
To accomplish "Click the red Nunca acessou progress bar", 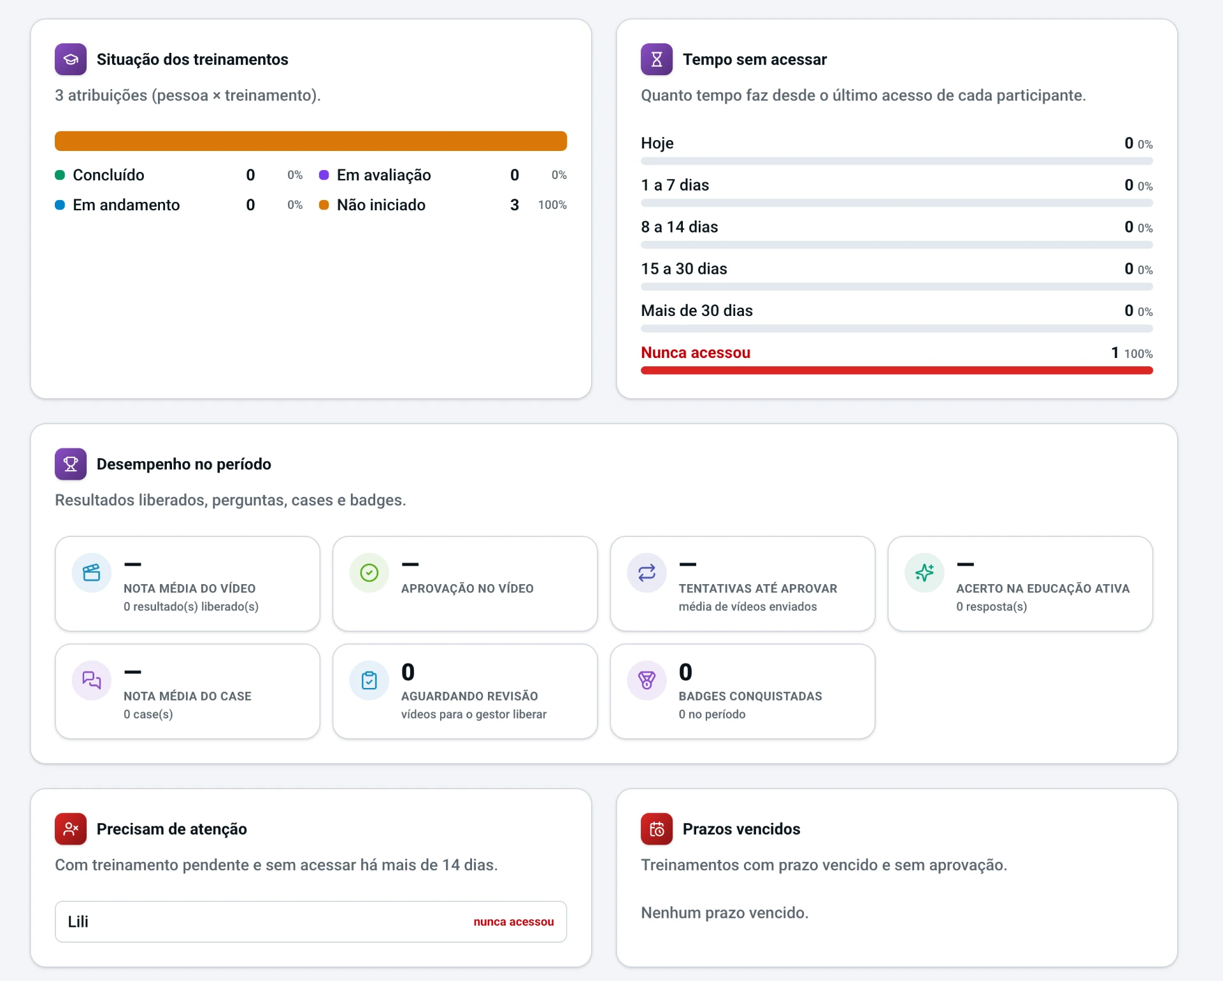I will 897,371.
